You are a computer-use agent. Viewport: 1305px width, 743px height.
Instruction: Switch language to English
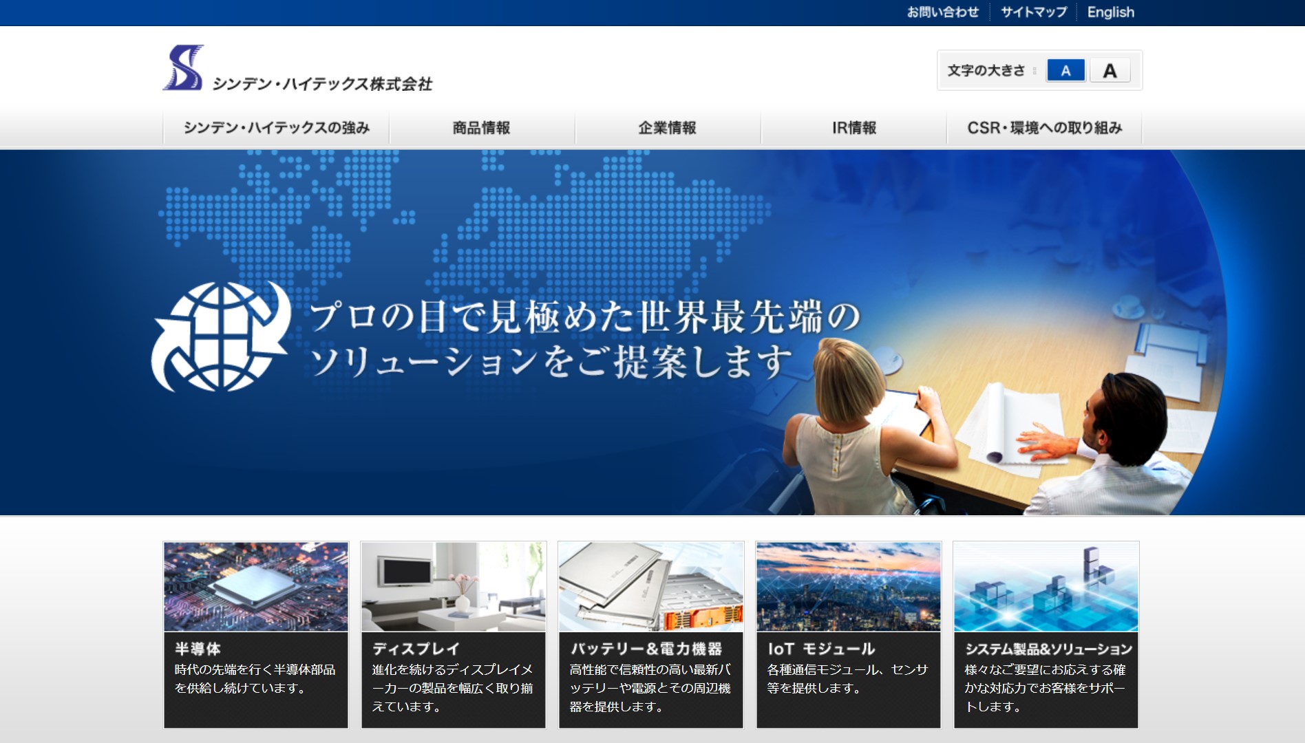coord(1110,12)
